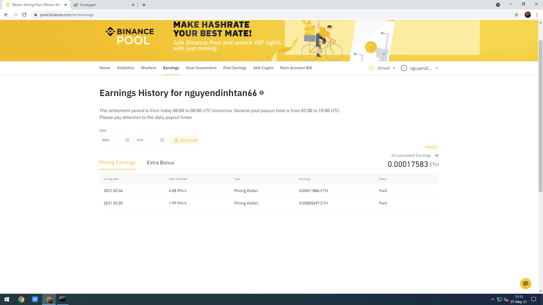Open the Chrome three-dot menu
The height and width of the screenshot is (305, 543).
[537, 15]
